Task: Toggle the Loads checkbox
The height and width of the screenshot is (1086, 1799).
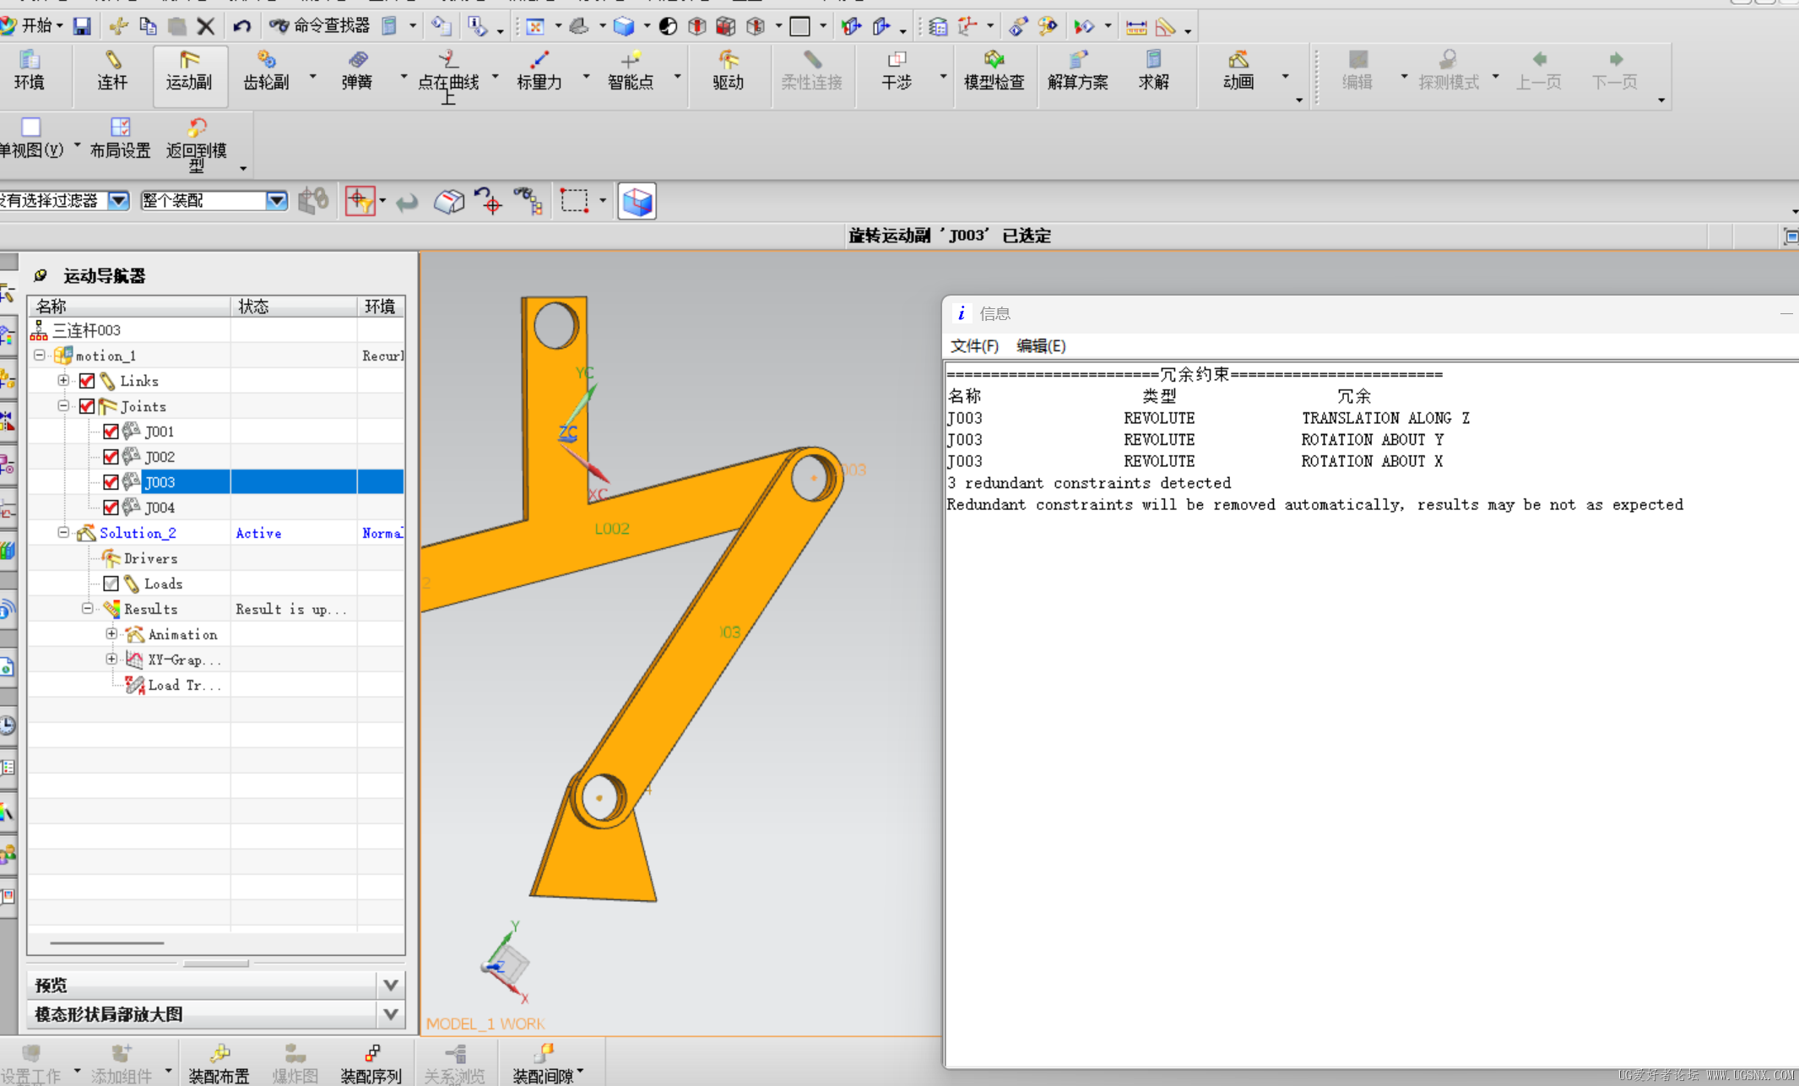Action: [111, 584]
